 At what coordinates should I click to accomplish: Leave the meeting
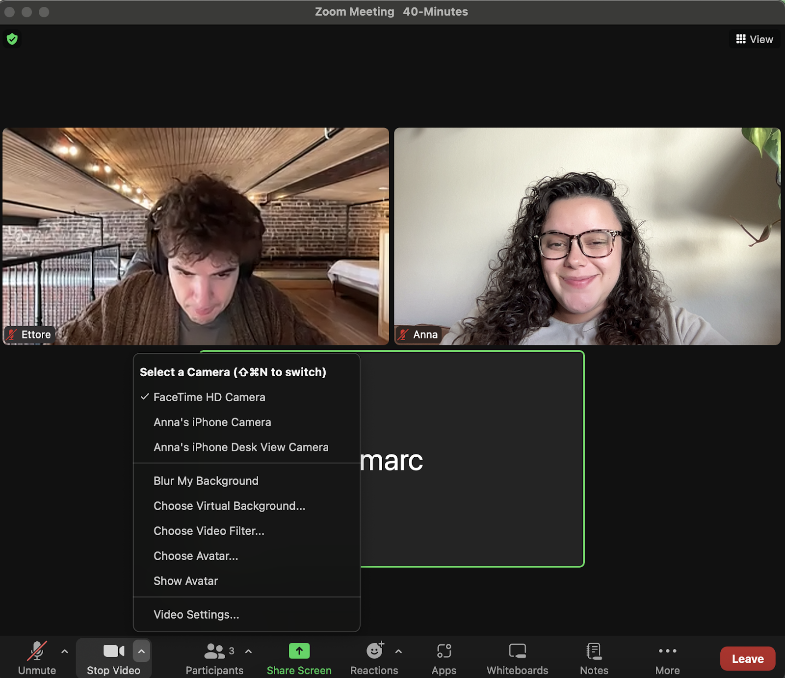(x=747, y=658)
